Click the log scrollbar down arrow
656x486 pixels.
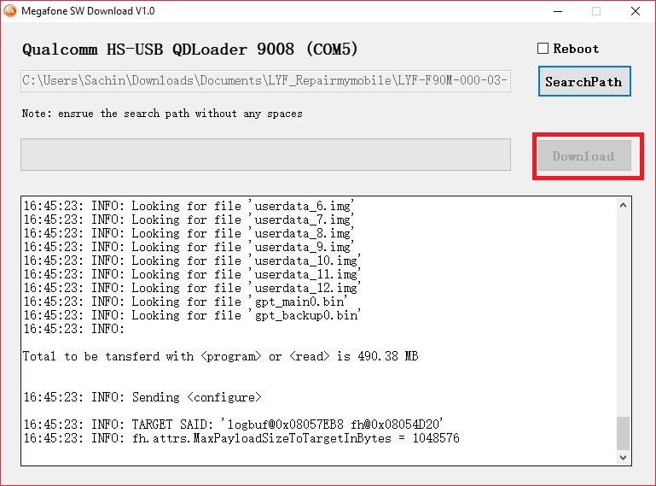(x=623, y=458)
